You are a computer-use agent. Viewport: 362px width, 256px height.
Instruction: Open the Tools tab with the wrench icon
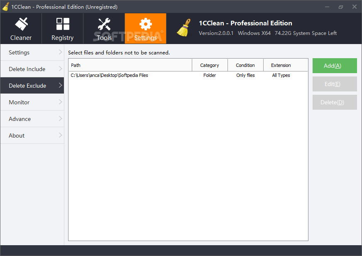(x=104, y=29)
